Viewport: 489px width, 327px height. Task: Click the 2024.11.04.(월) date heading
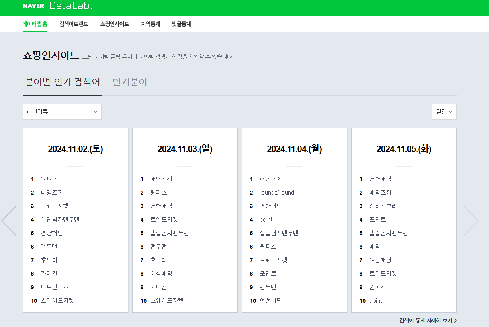coord(294,149)
